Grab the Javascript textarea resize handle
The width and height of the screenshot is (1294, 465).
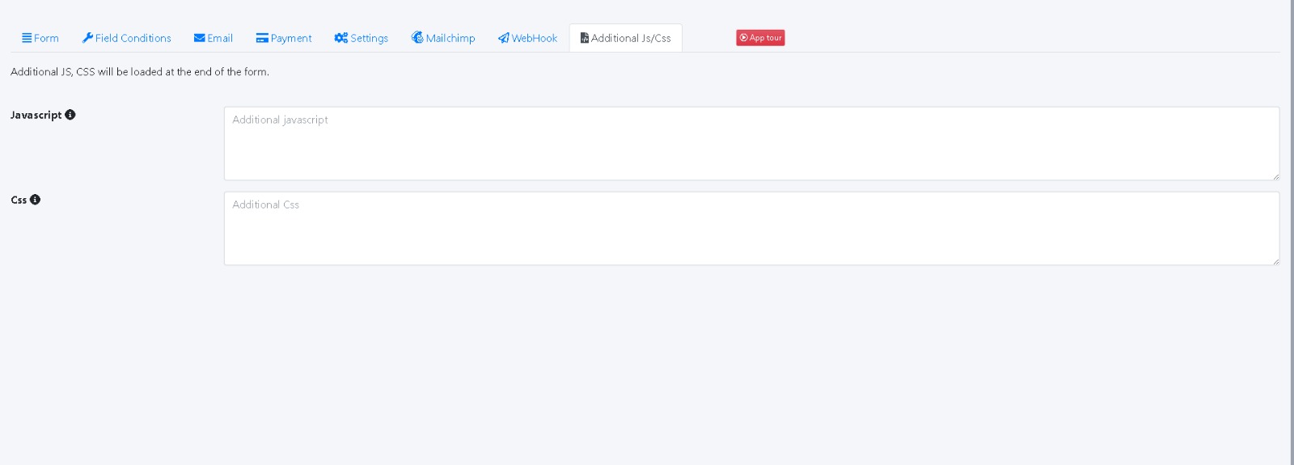pyautogui.click(x=1275, y=176)
